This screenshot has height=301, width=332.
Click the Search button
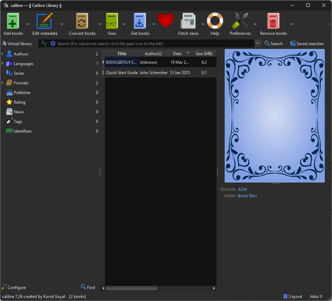click(x=274, y=43)
